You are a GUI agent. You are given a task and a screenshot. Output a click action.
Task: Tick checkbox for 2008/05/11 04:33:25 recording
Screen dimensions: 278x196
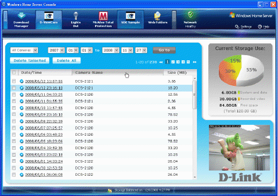14,95
